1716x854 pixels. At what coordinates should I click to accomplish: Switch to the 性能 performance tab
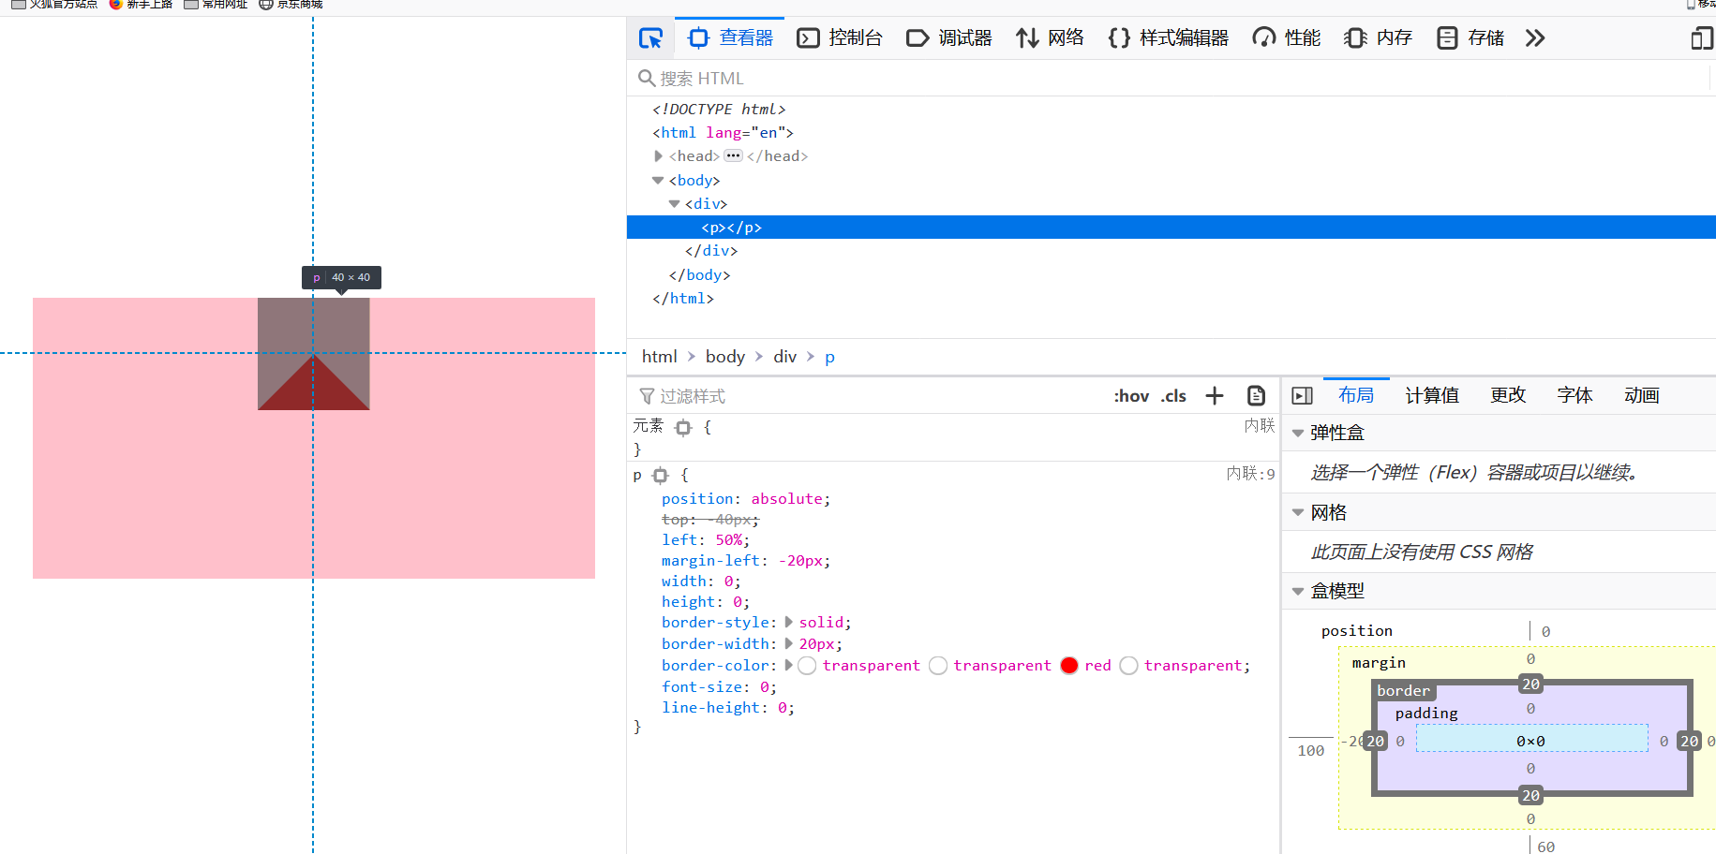(x=1287, y=38)
